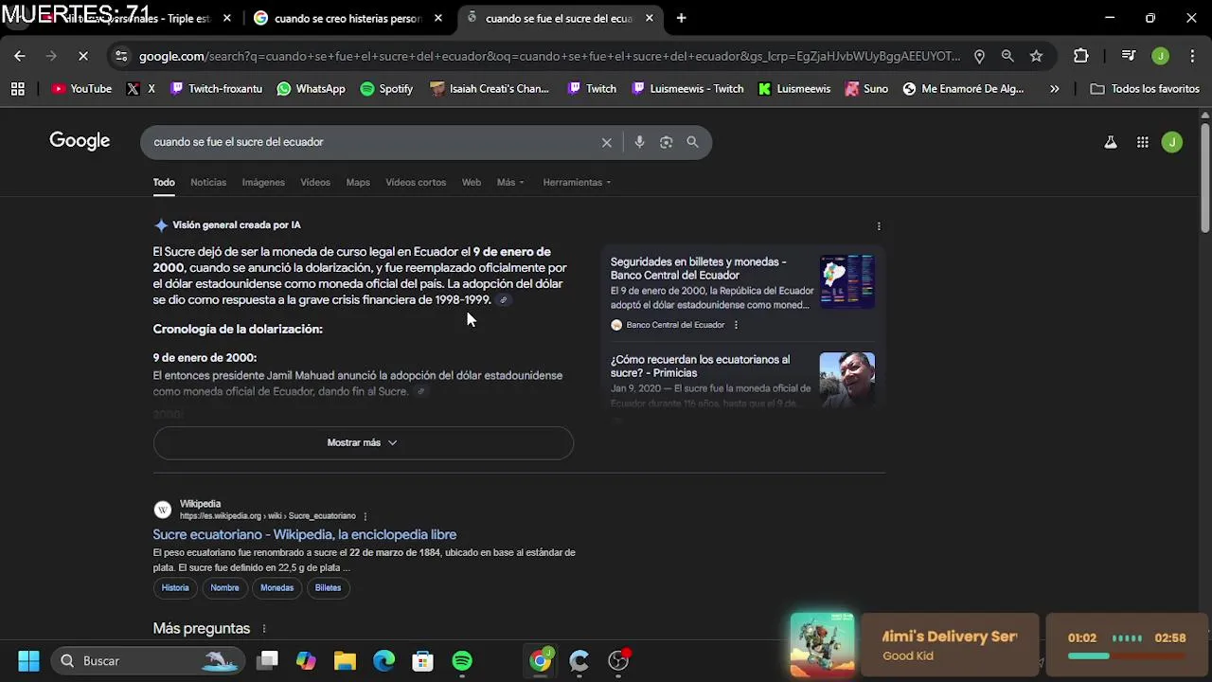Open the location permission icon in address bar
The image size is (1212, 682).
point(979,56)
